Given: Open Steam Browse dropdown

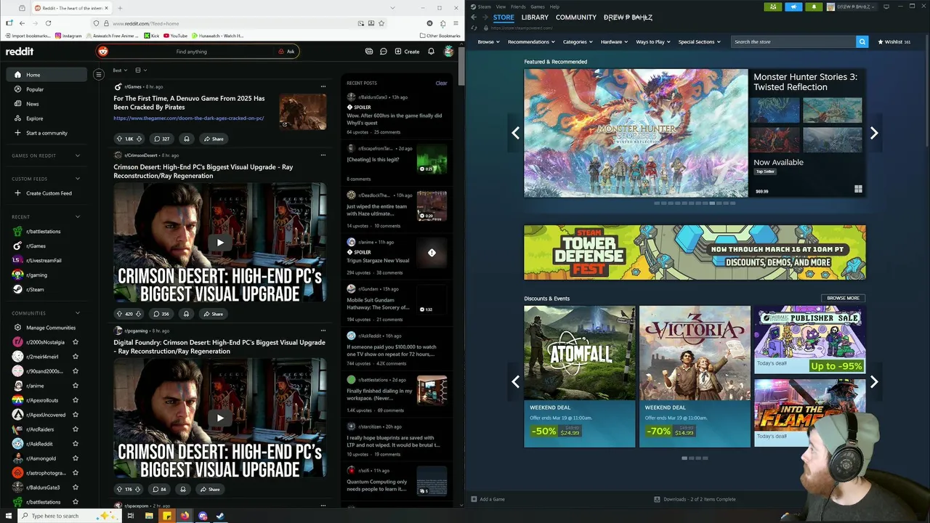Looking at the screenshot, I should point(488,41).
